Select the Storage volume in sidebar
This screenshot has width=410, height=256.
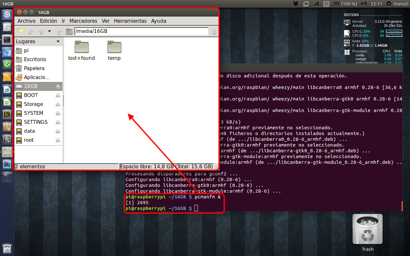[33, 104]
